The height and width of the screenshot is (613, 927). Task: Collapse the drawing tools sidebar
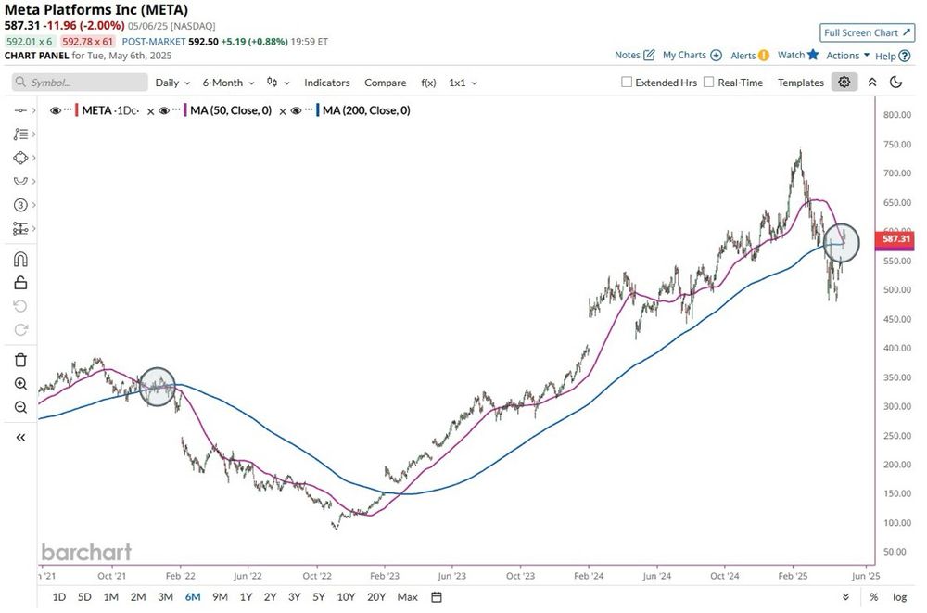(20, 438)
